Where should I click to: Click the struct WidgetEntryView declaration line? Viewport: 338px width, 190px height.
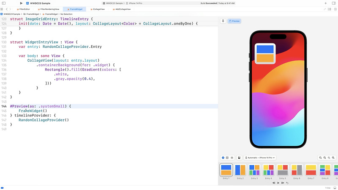(x=44, y=42)
